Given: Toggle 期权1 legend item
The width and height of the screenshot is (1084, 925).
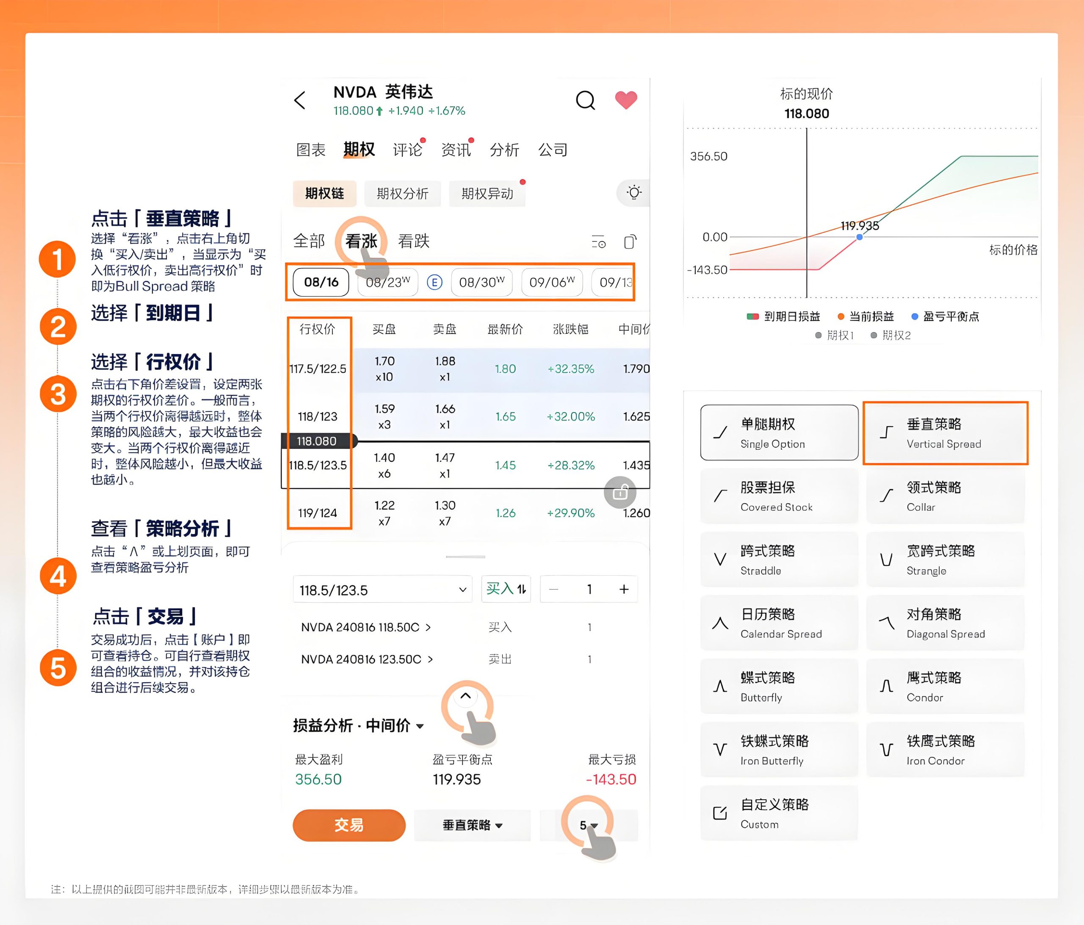Looking at the screenshot, I should coord(835,335).
